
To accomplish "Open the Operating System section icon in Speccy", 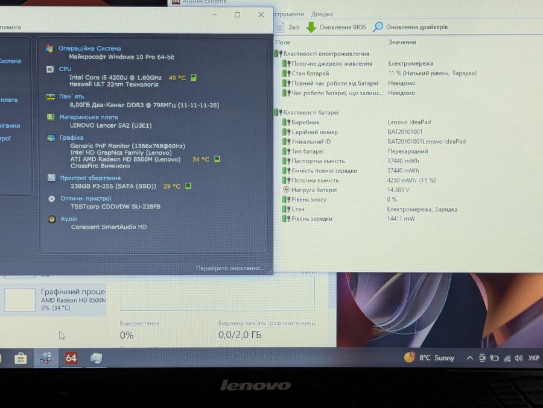I will click(x=49, y=49).
